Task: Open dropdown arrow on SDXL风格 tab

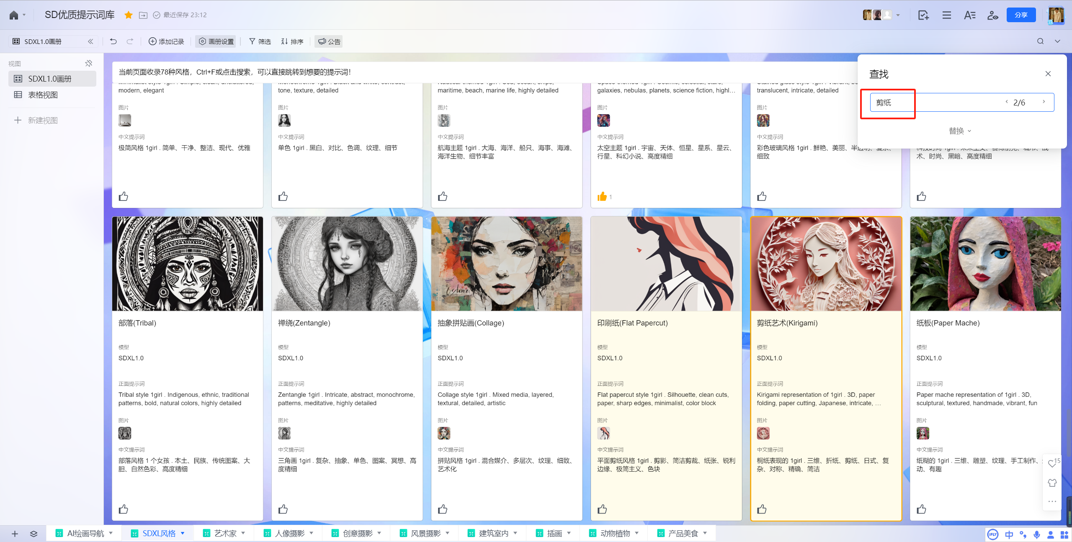Action: (183, 533)
